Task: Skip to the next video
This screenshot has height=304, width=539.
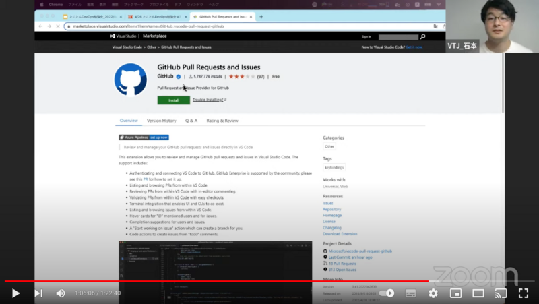Action: [x=38, y=293]
